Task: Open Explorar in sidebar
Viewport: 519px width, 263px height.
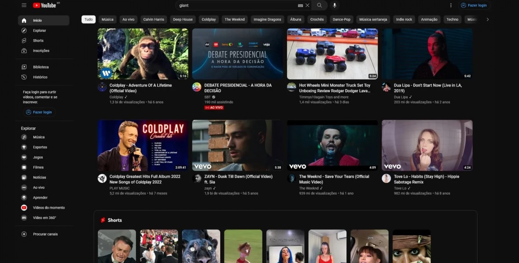Action: [44, 30]
